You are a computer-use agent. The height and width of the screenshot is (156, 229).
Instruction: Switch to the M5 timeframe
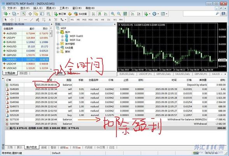point(78,19)
